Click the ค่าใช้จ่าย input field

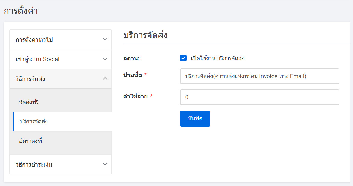260,97
